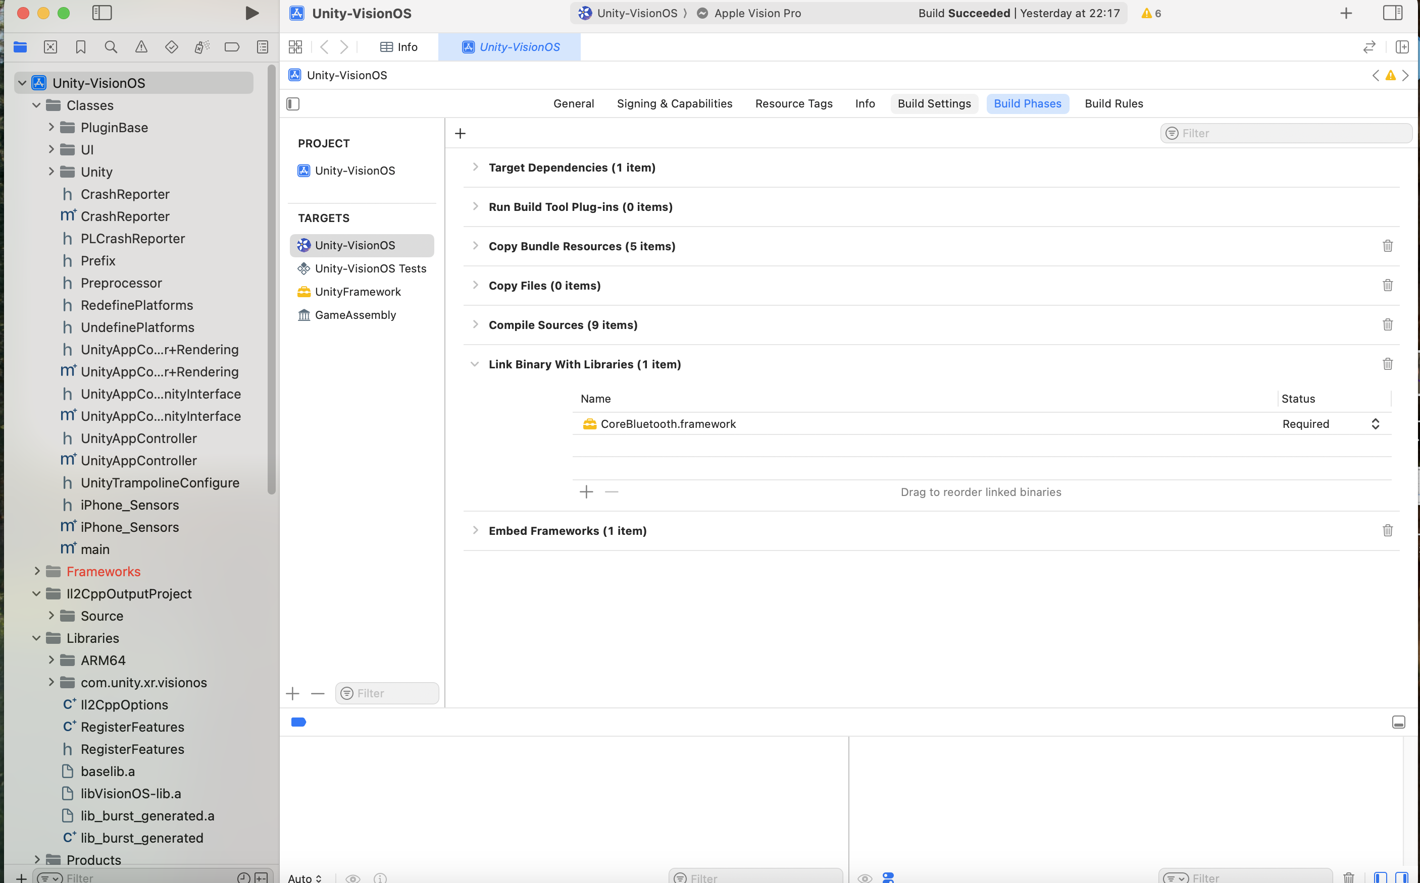The image size is (1420, 883).
Task: Expand the Frameworks folder in navigator
Action: pyautogui.click(x=37, y=571)
